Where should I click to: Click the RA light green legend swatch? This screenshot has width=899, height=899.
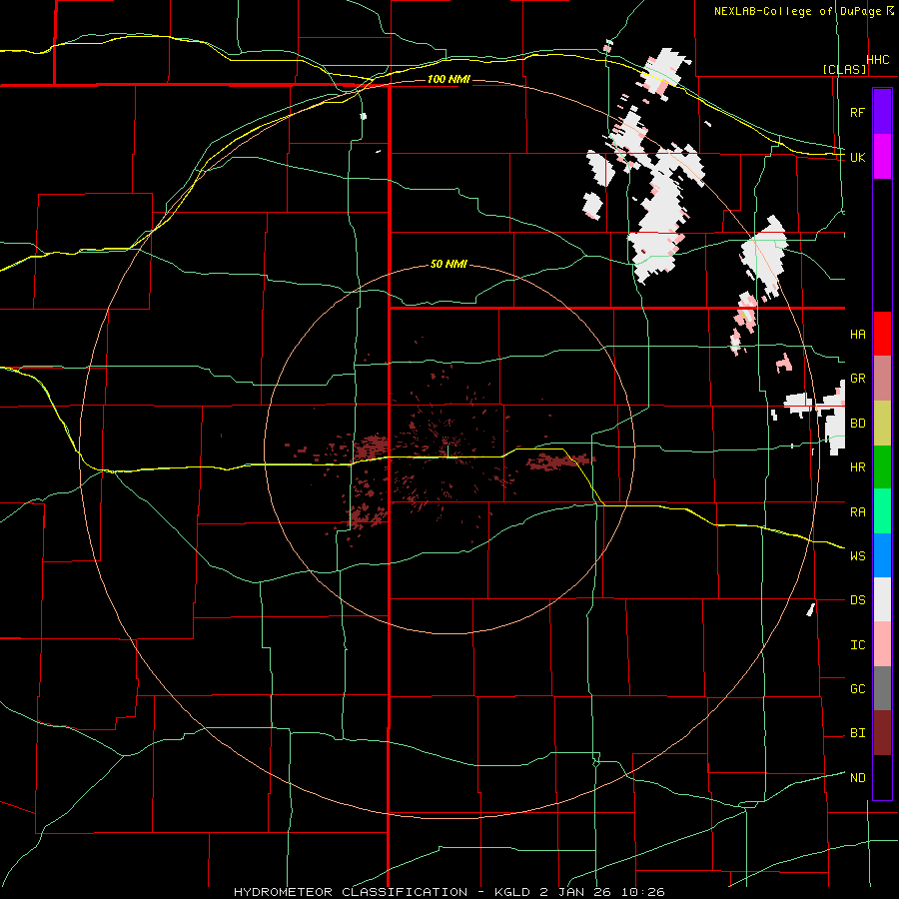pyautogui.click(x=882, y=511)
